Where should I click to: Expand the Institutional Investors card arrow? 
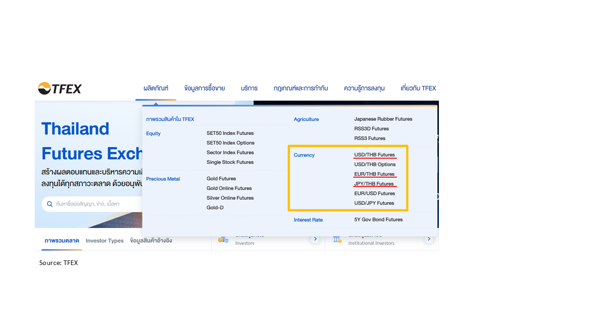(x=429, y=239)
